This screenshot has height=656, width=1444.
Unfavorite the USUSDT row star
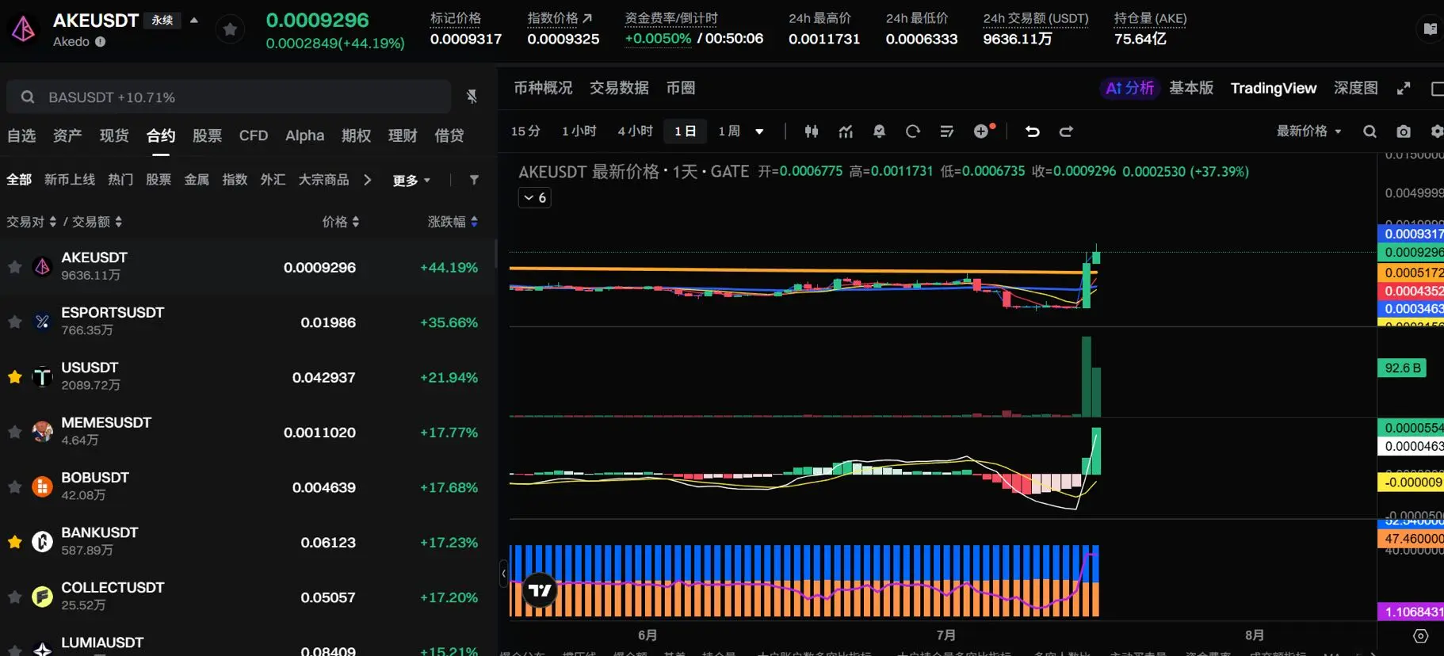(x=14, y=377)
